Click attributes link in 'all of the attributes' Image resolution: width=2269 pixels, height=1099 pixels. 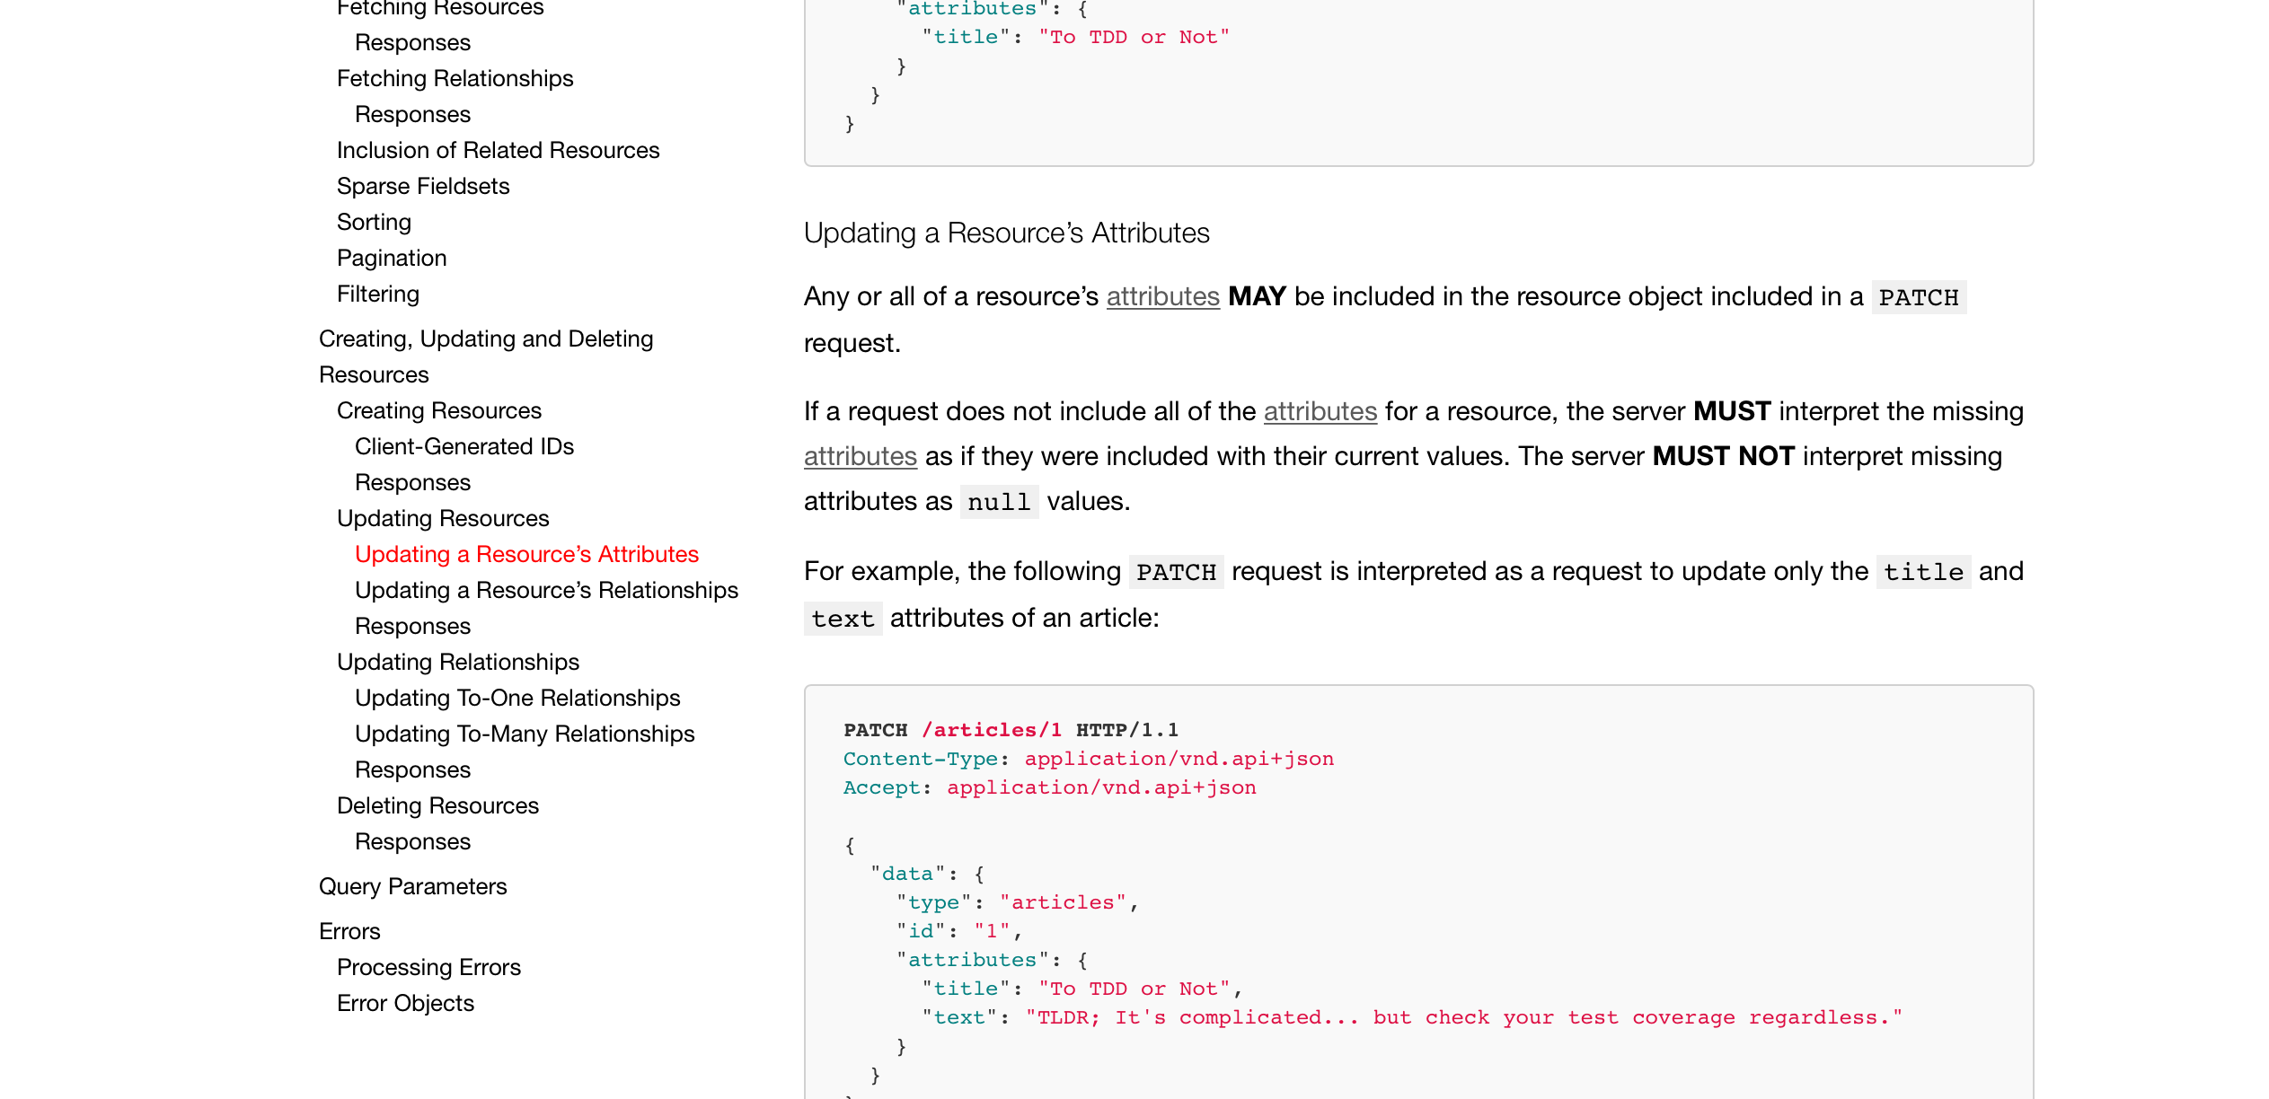[x=1320, y=411]
